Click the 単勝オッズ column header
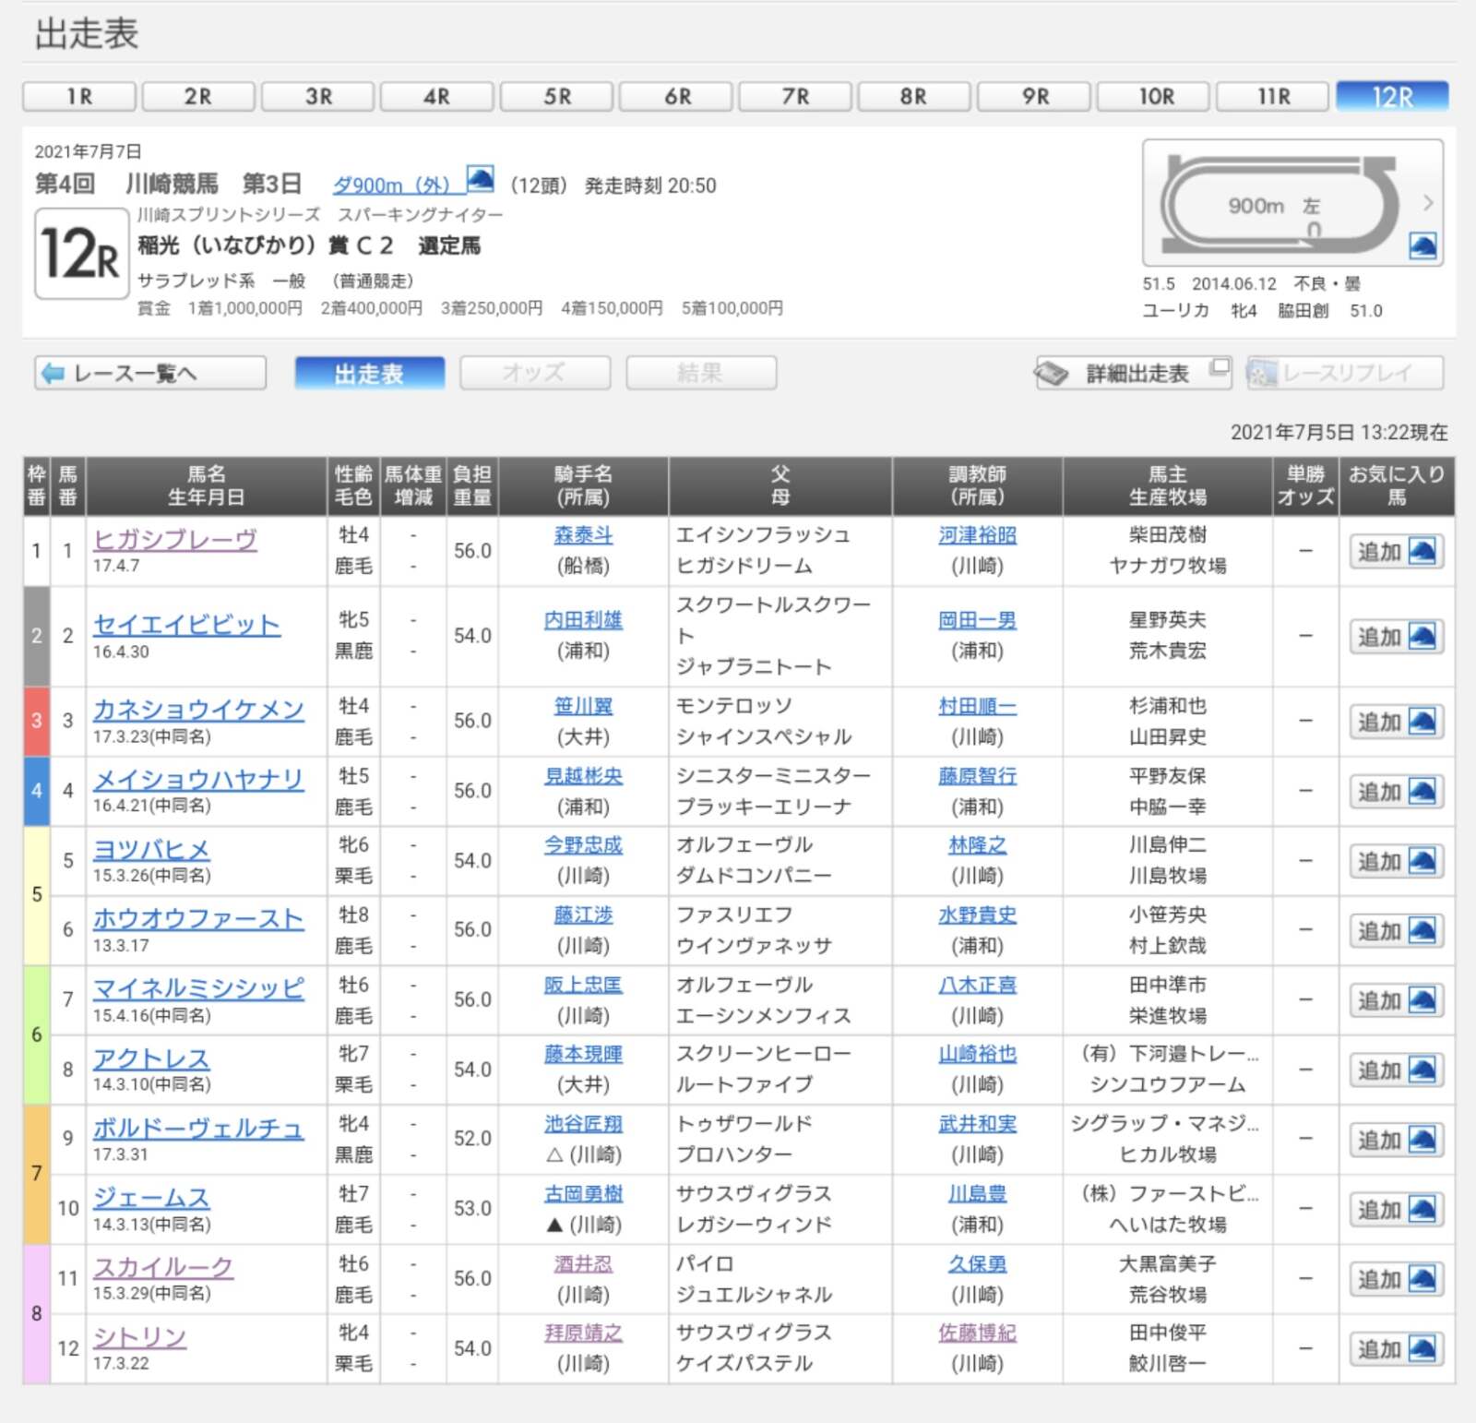 pyautogui.click(x=1305, y=485)
